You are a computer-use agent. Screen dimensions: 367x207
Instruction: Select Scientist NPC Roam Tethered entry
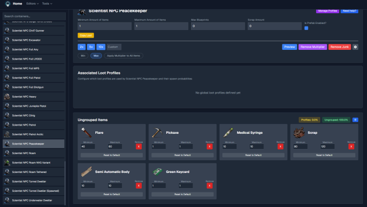point(34,172)
